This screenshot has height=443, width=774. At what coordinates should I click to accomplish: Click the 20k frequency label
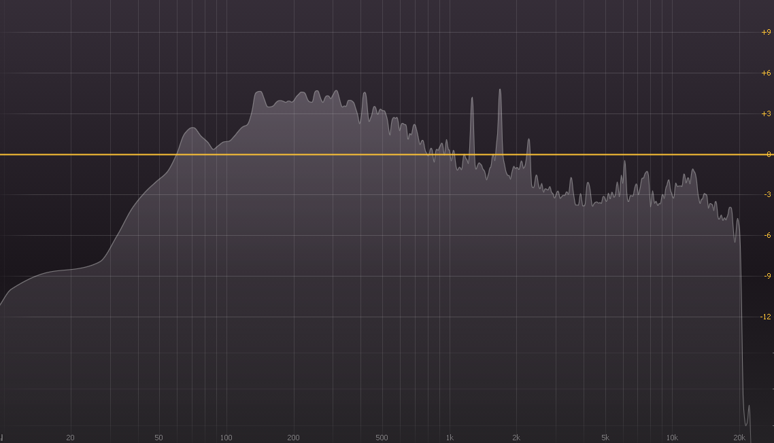click(741, 438)
